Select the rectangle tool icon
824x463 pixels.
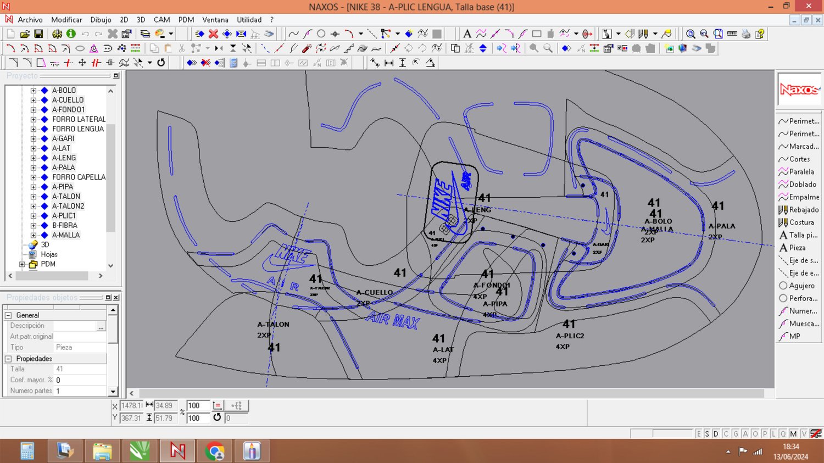click(537, 34)
